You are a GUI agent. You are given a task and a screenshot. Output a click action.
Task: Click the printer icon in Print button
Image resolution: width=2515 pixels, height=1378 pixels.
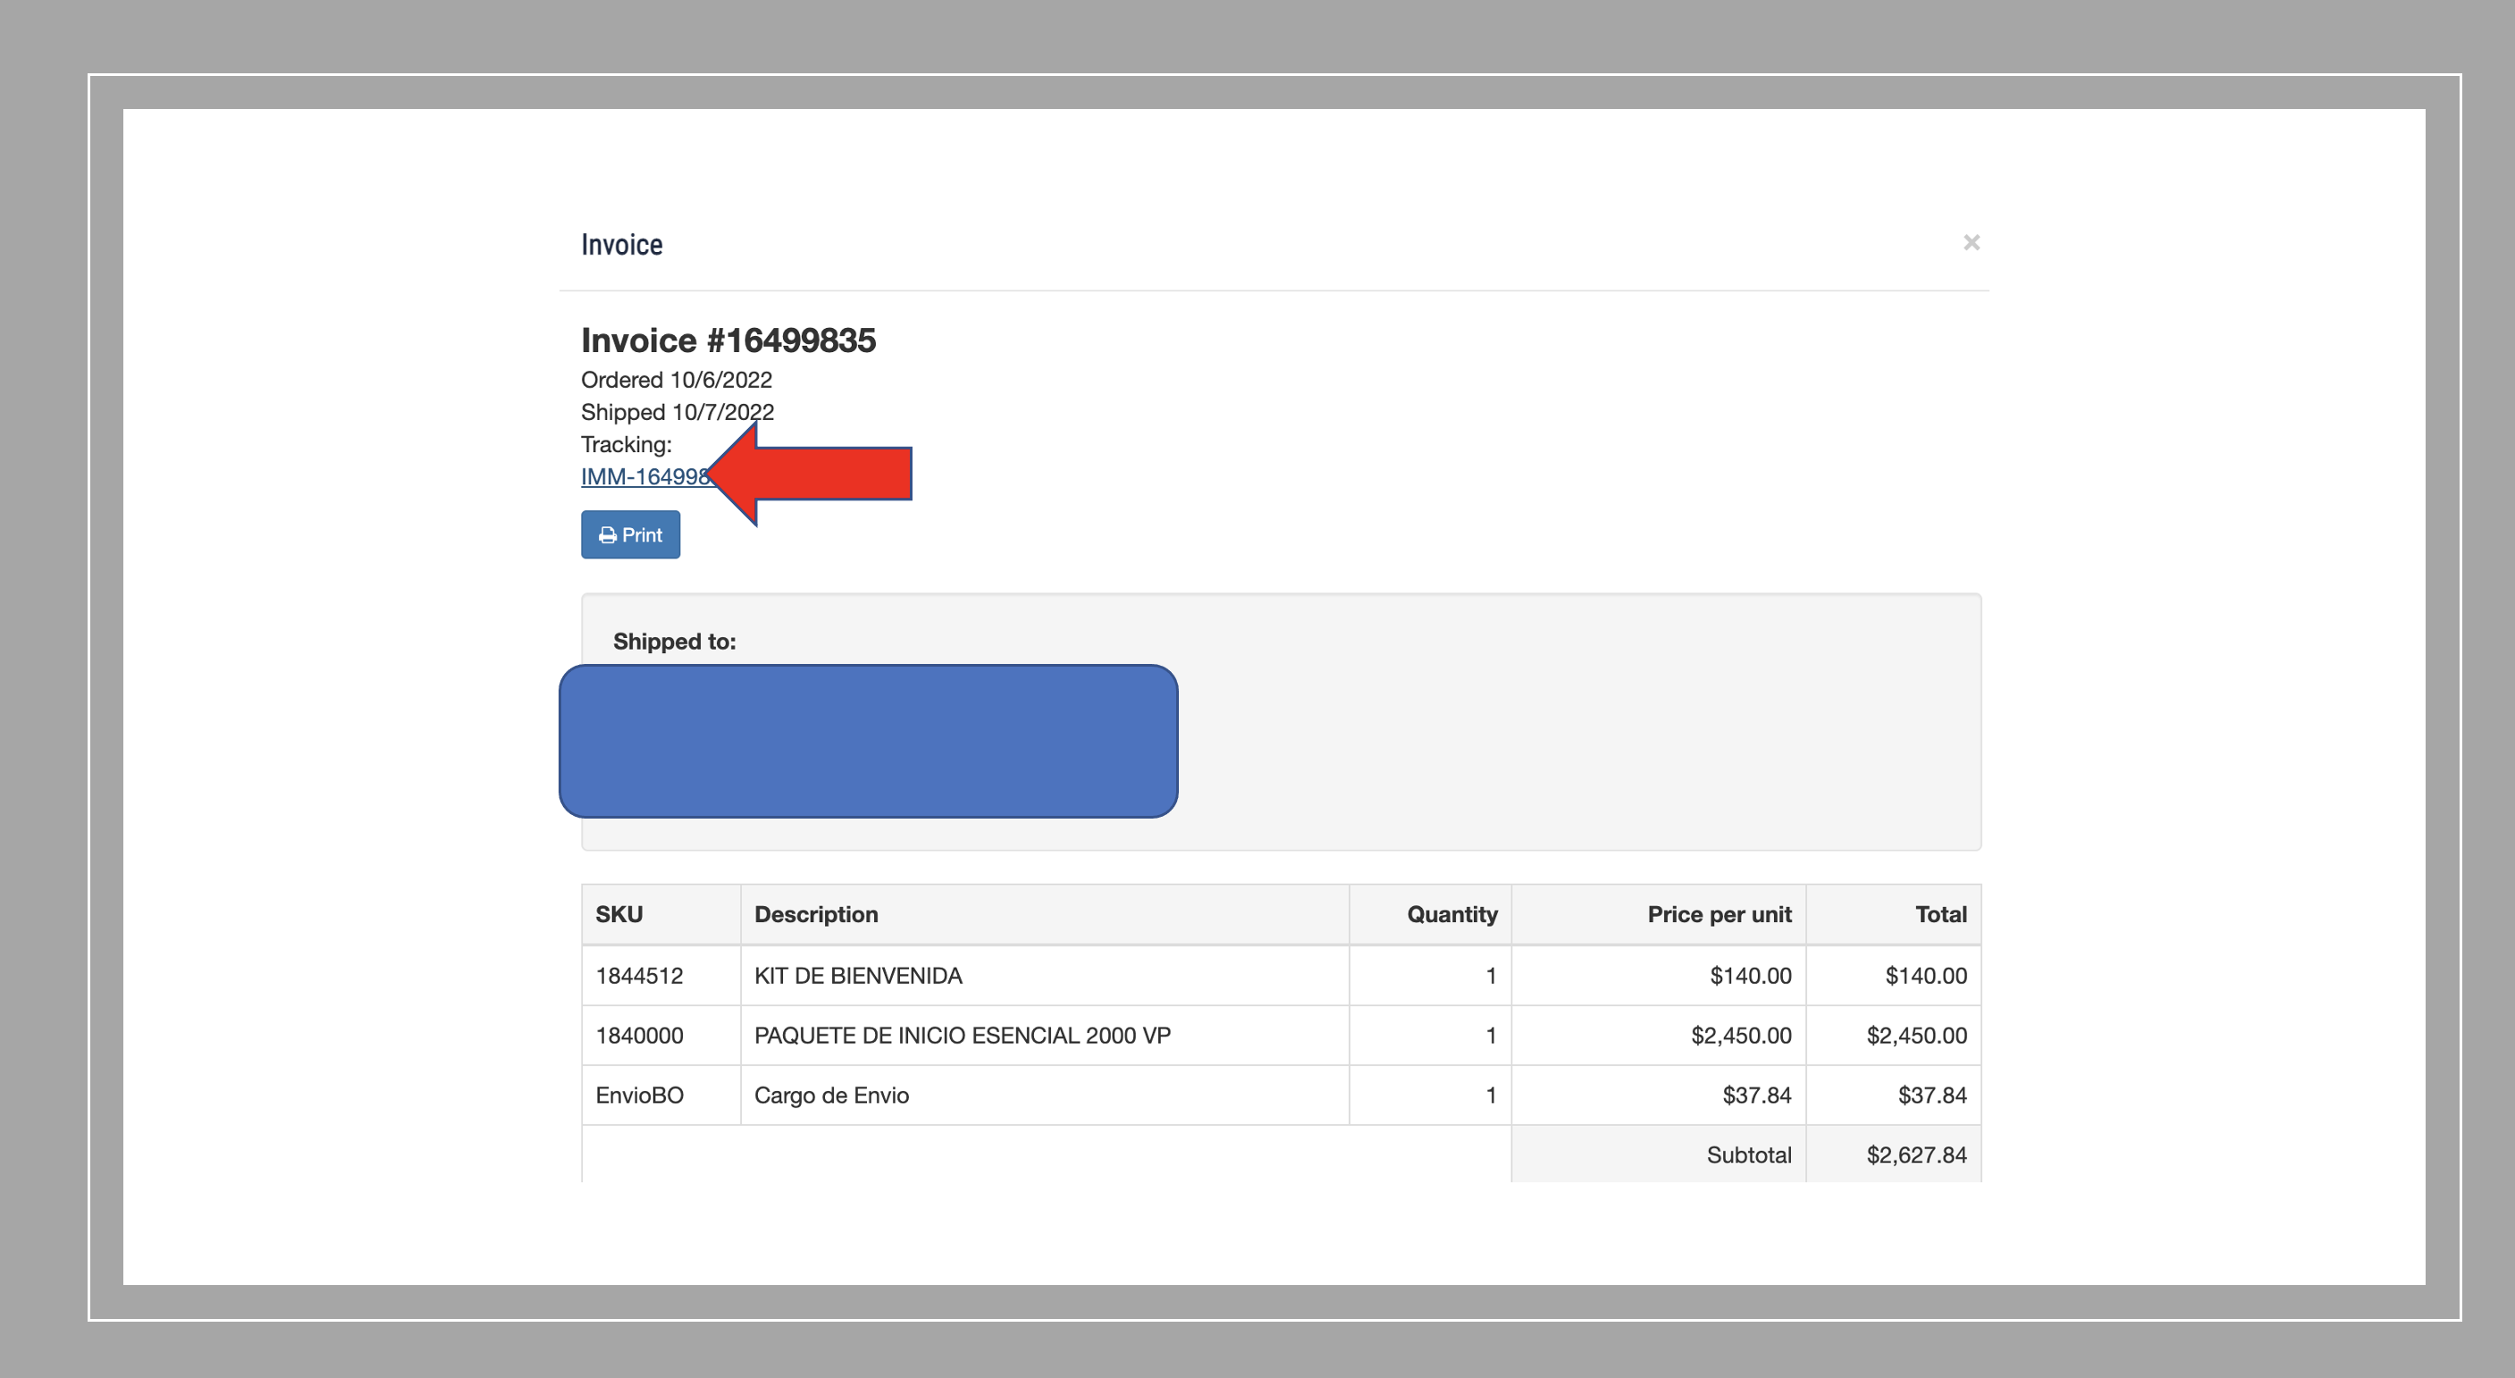click(607, 536)
